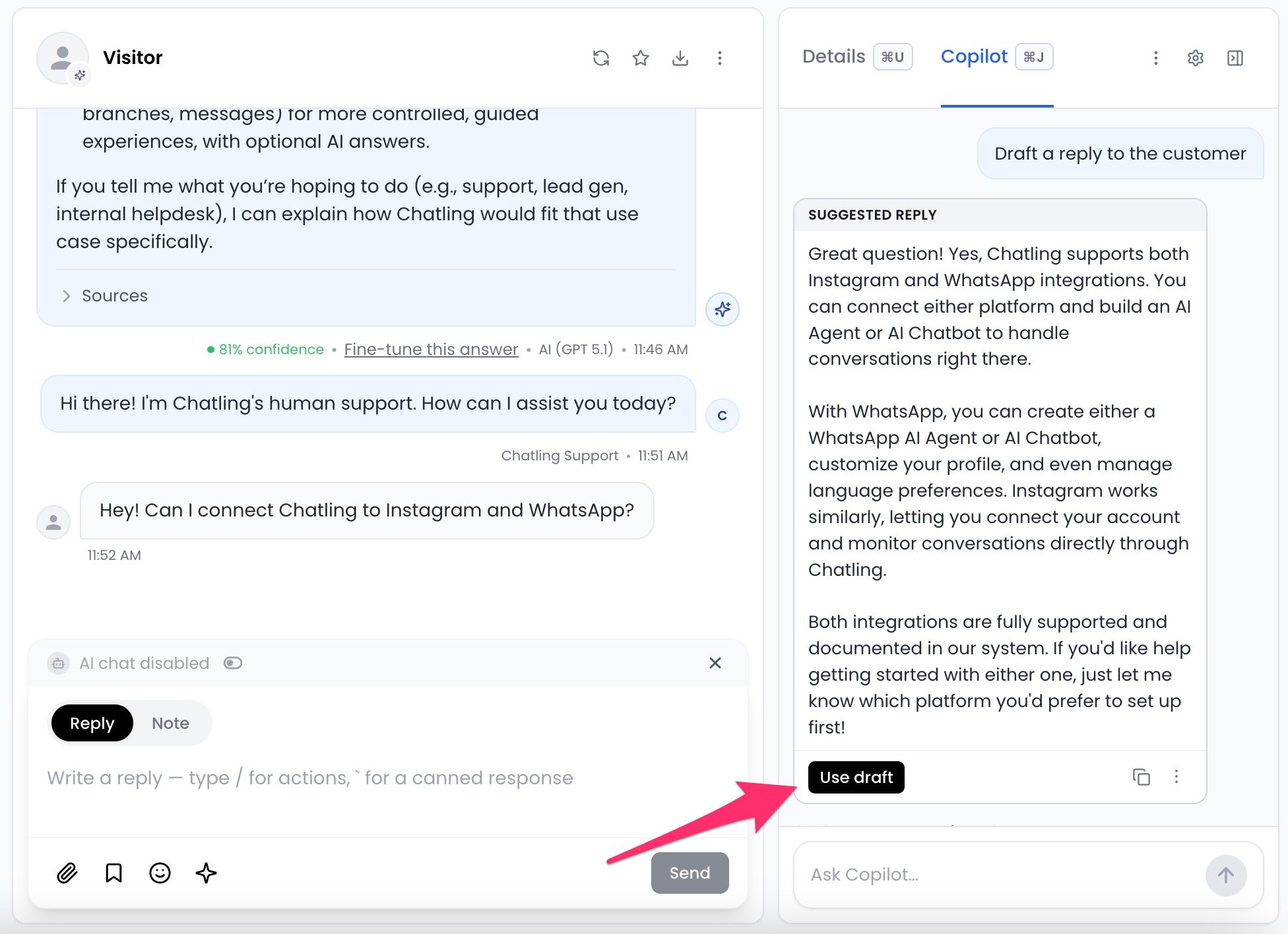Download the conversation transcript
Image resolution: width=1288 pixels, height=934 pixels.
[x=680, y=58]
